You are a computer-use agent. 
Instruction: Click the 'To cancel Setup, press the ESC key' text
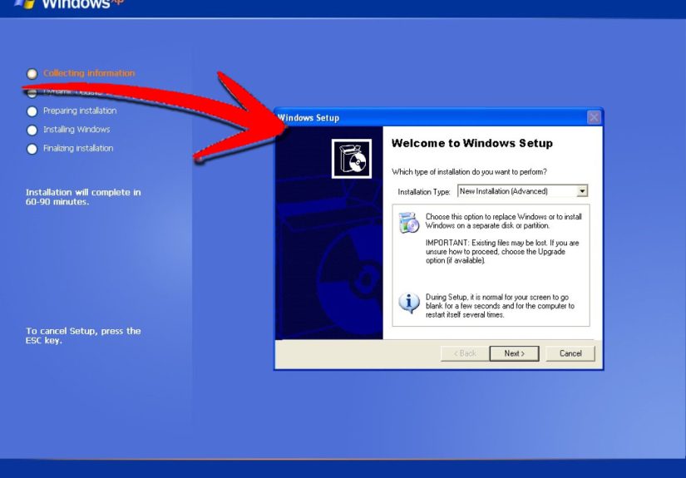pos(83,335)
